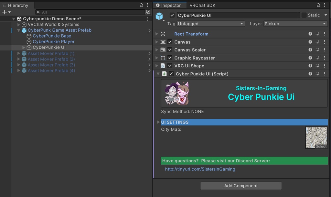Expand the UI SETTINGS section
The width and height of the screenshot is (331, 197).
coord(158,122)
